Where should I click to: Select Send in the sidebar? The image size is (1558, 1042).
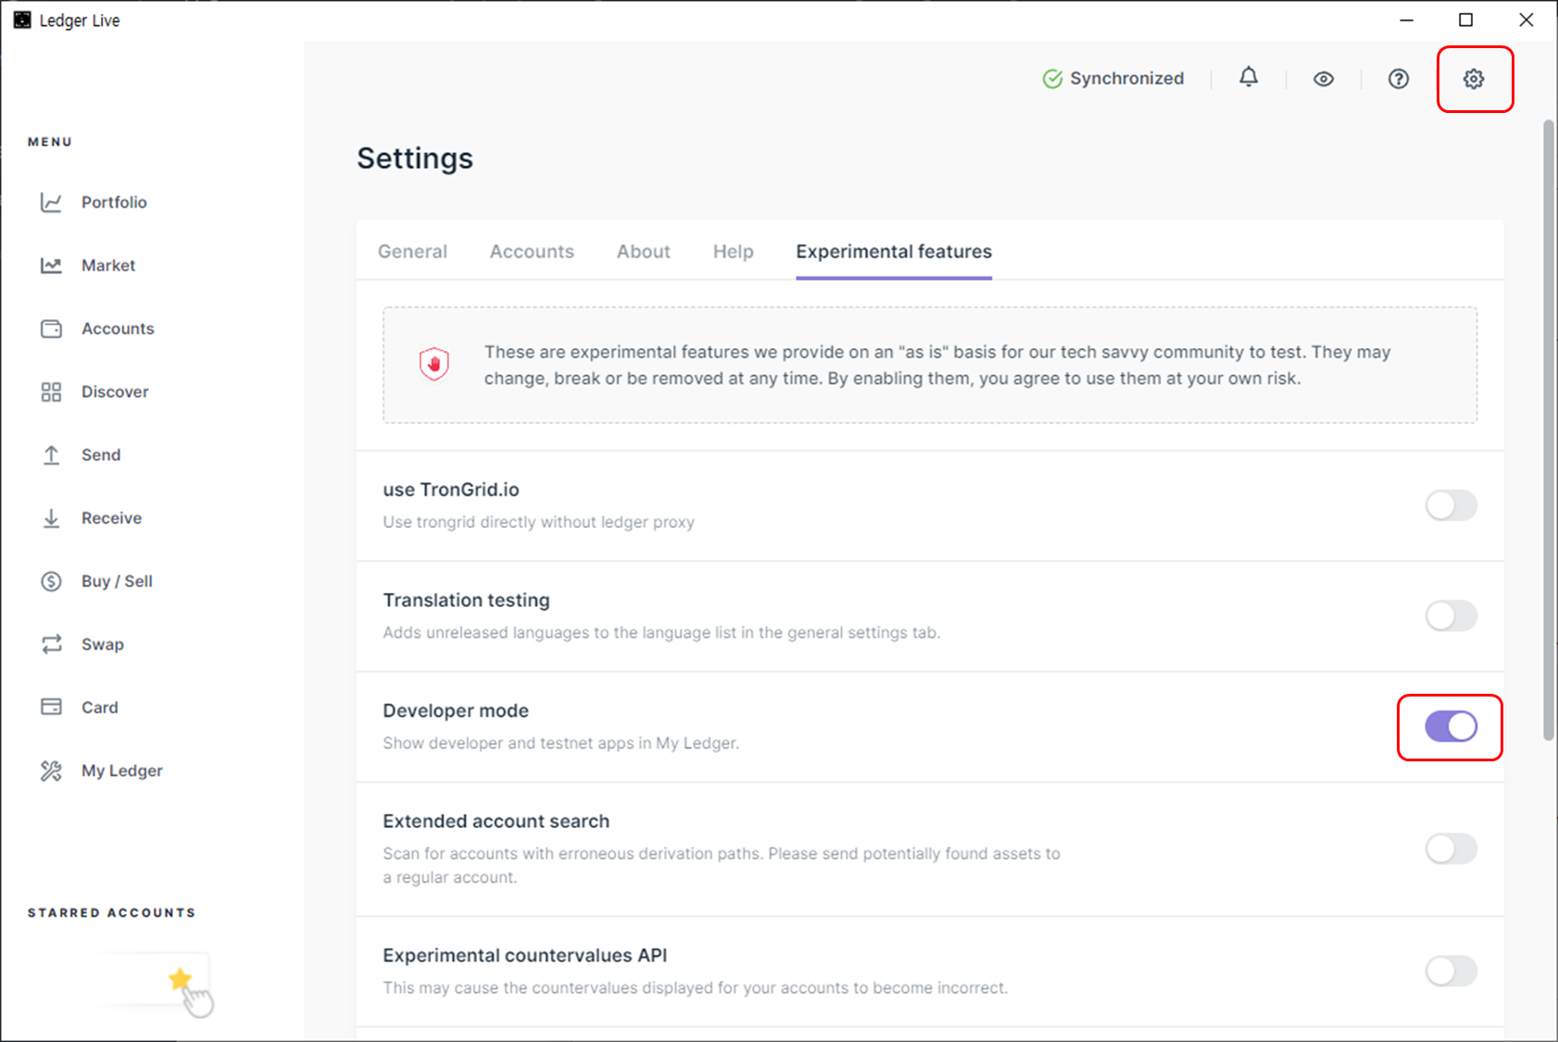click(101, 455)
